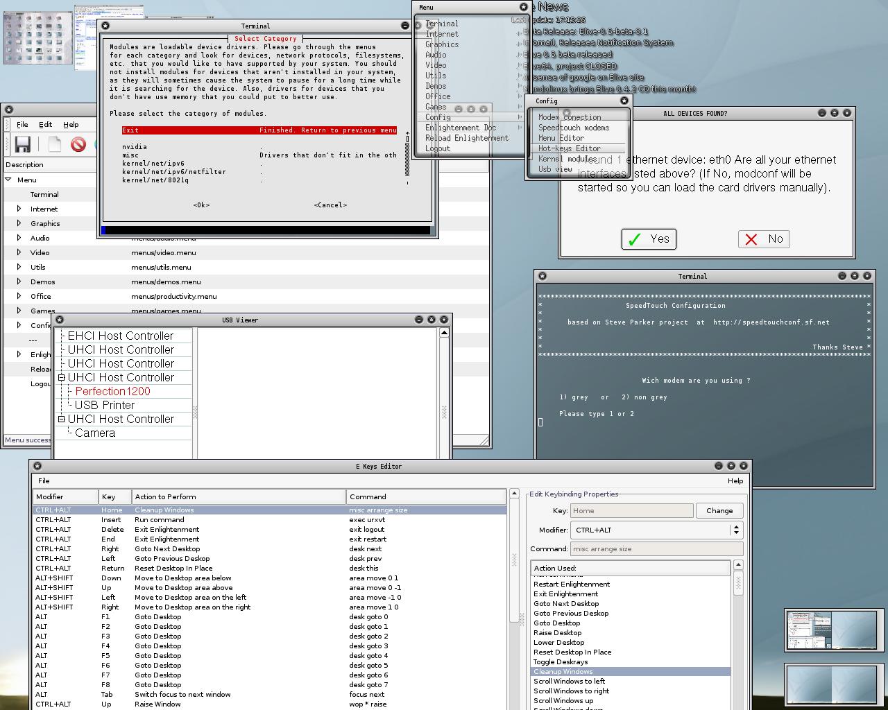The width and height of the screenshot is (888, 710).
Task: Expand the Graphics menu entry
Action: pos(19,223)
